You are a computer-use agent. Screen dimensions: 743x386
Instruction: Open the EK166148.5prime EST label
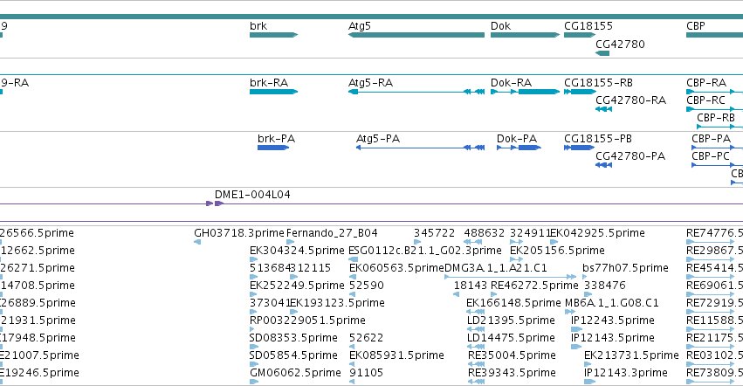513,303
